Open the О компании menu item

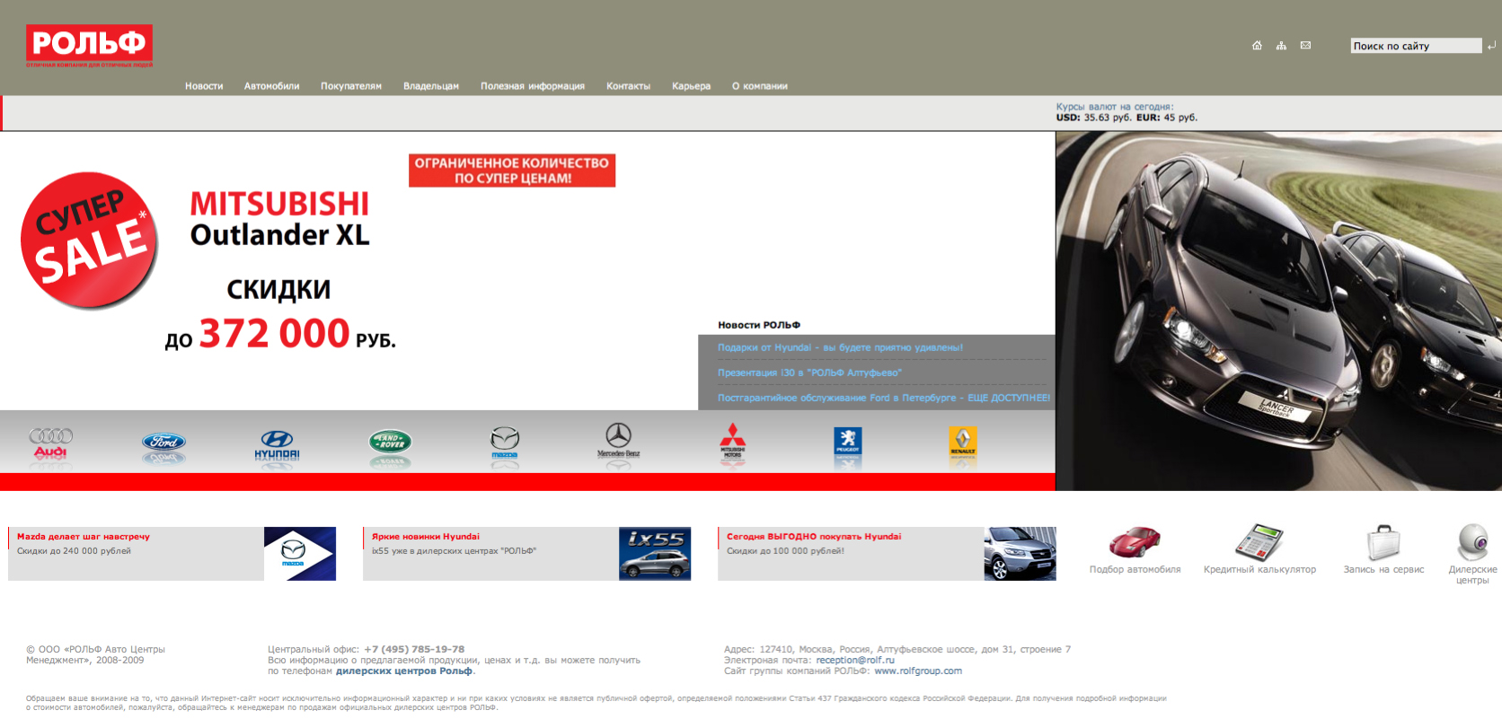(760, 86)
